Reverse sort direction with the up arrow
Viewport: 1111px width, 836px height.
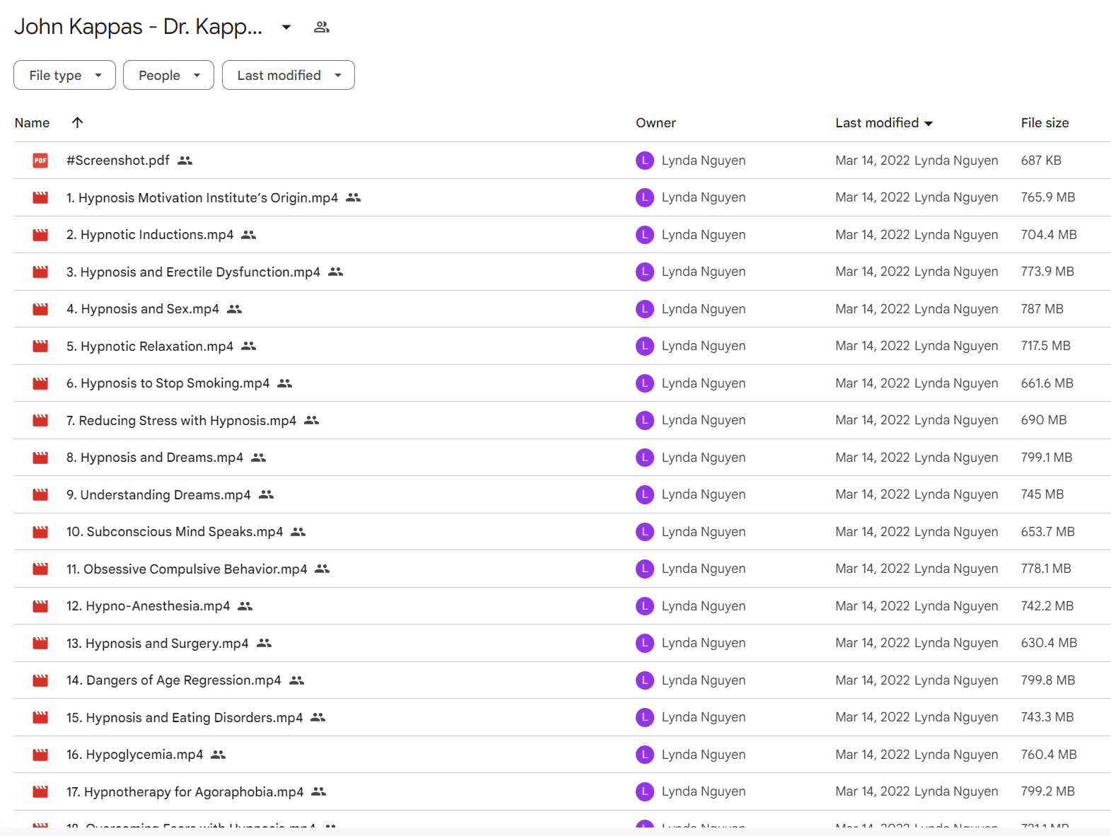[x=78, y=122]
